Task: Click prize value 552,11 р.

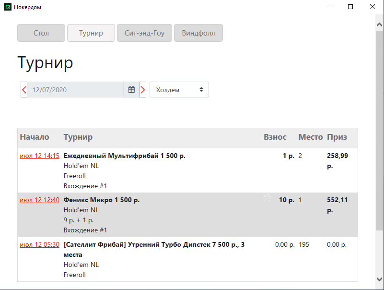Action: click(x=337, y=205)
